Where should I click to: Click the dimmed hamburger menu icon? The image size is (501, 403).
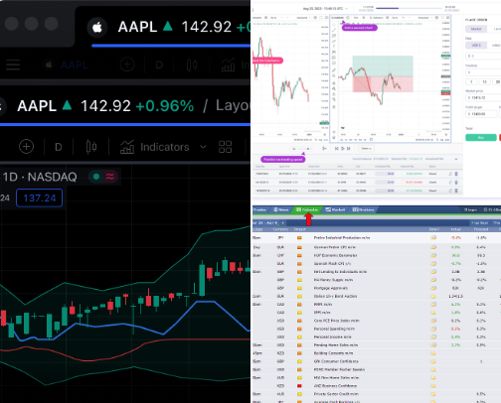click(13, 65)
